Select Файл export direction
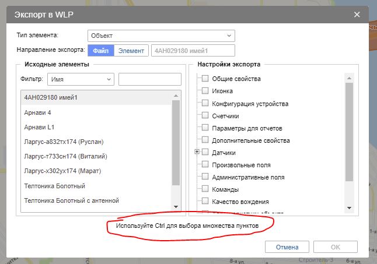Screen dimensions: 377x264 [100, 51]
